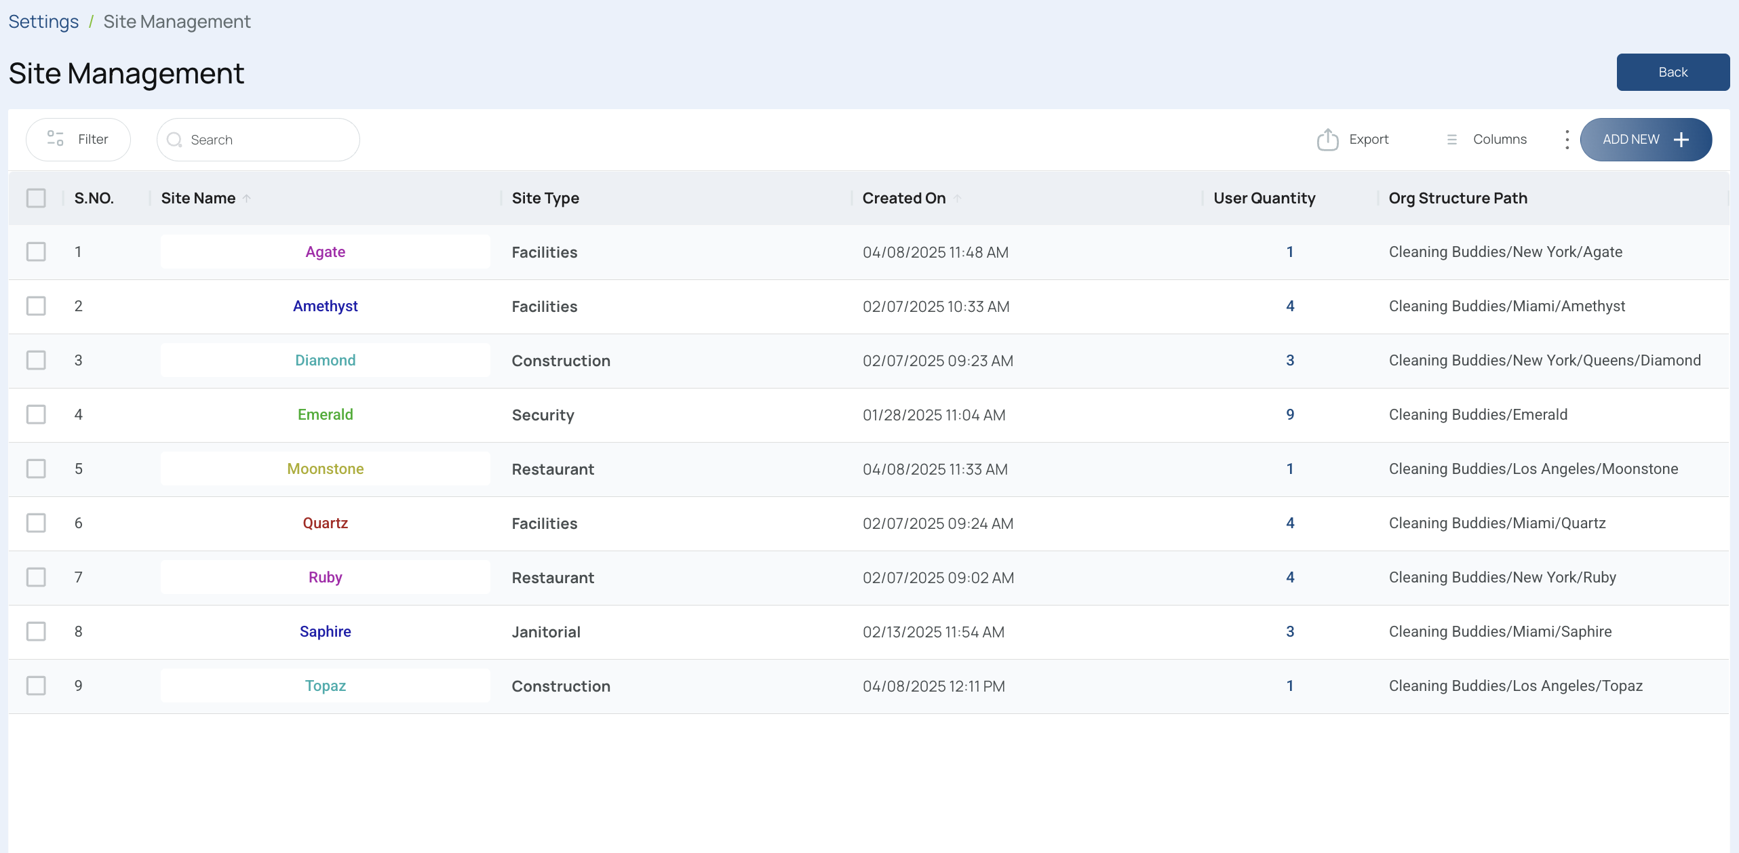
Task: Click the Back button
Action: [x=1673, y=72]
